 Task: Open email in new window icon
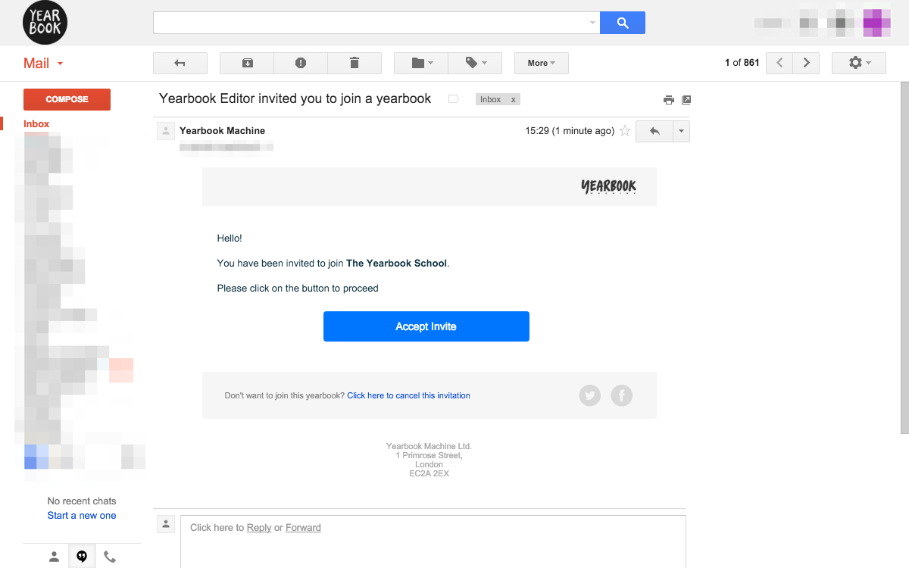coord(686,99)
